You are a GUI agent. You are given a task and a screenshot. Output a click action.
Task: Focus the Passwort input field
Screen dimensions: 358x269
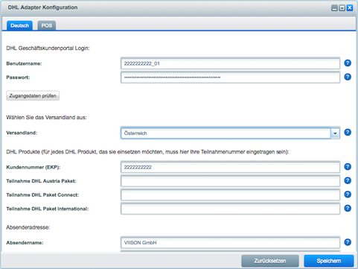230,77
